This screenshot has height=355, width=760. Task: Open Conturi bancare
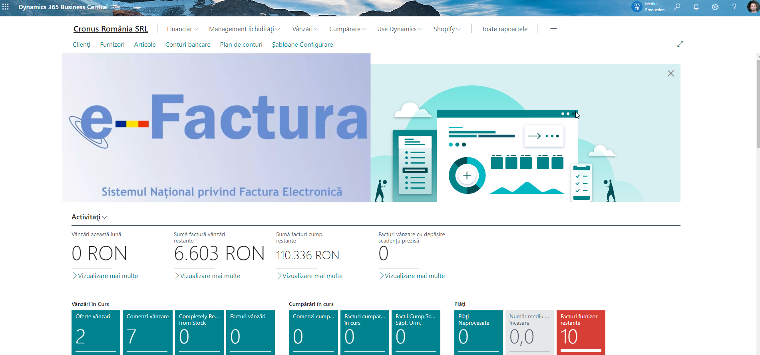coord(188,45)
